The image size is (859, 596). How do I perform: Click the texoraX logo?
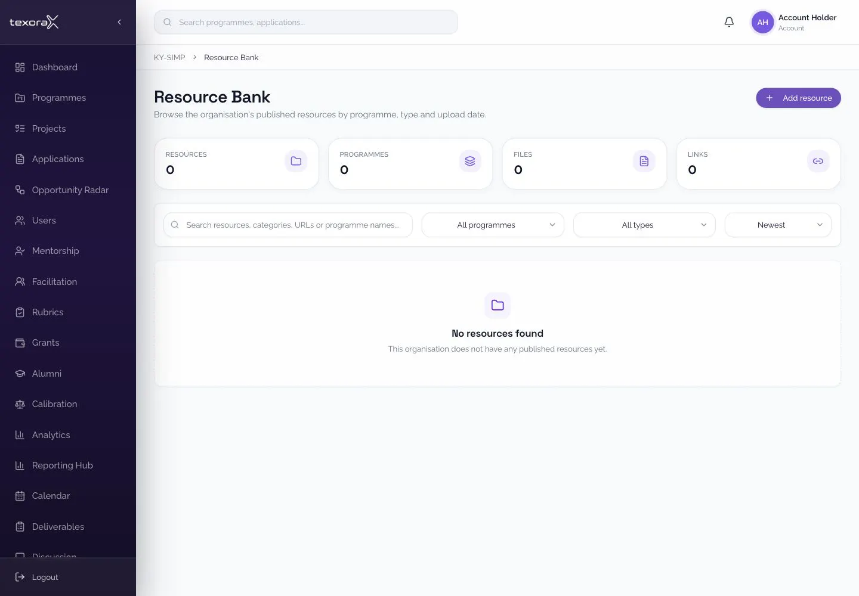(x=34, y=22)
